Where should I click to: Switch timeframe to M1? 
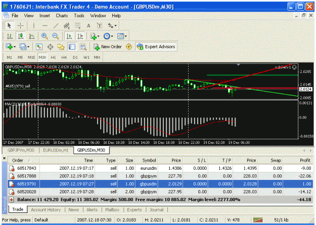pyautogui.click(x=9, y=57)
